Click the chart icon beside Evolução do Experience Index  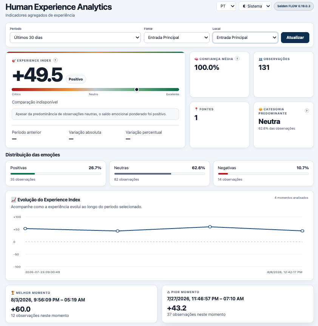click(x=14, y=199)
